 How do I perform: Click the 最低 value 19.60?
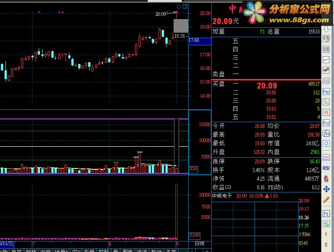pyautogui.click(x=259, y=143)
